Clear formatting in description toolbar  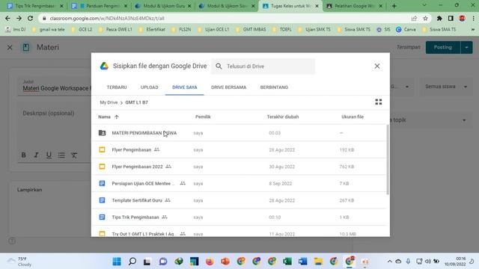point(74,155)
